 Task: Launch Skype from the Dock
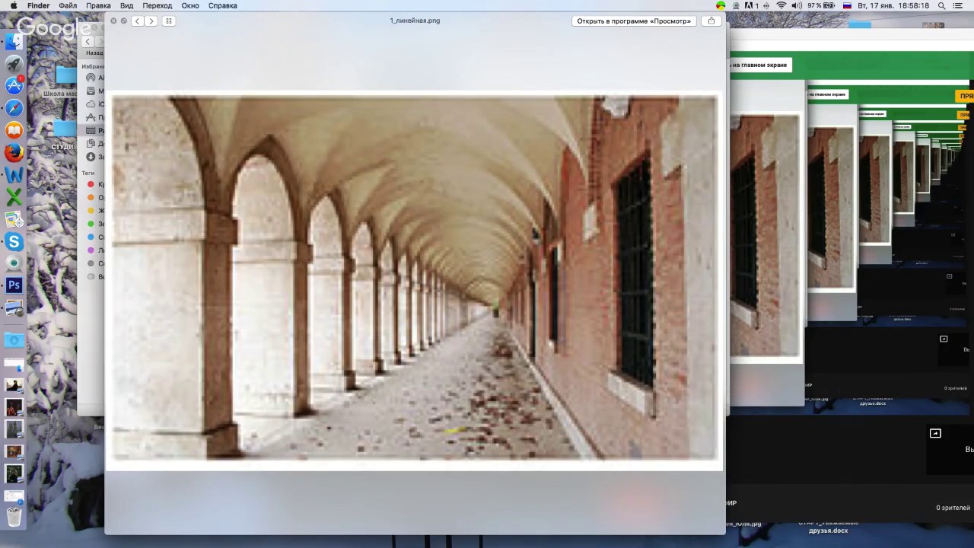(14, 242)
